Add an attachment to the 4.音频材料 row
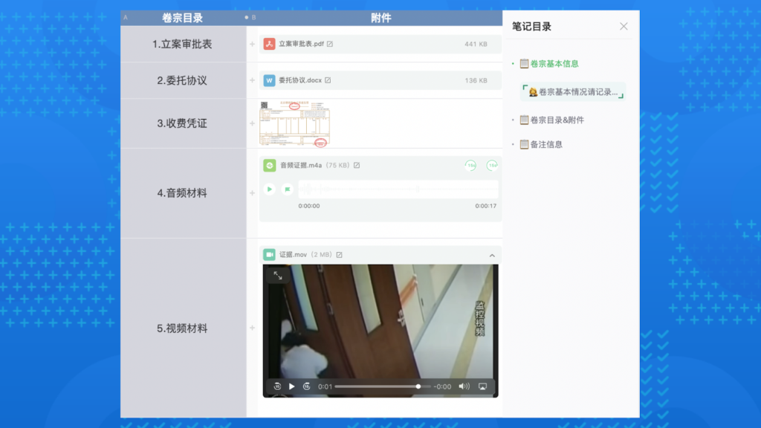This screenshot has height=428, width=761. pos(253,193)
